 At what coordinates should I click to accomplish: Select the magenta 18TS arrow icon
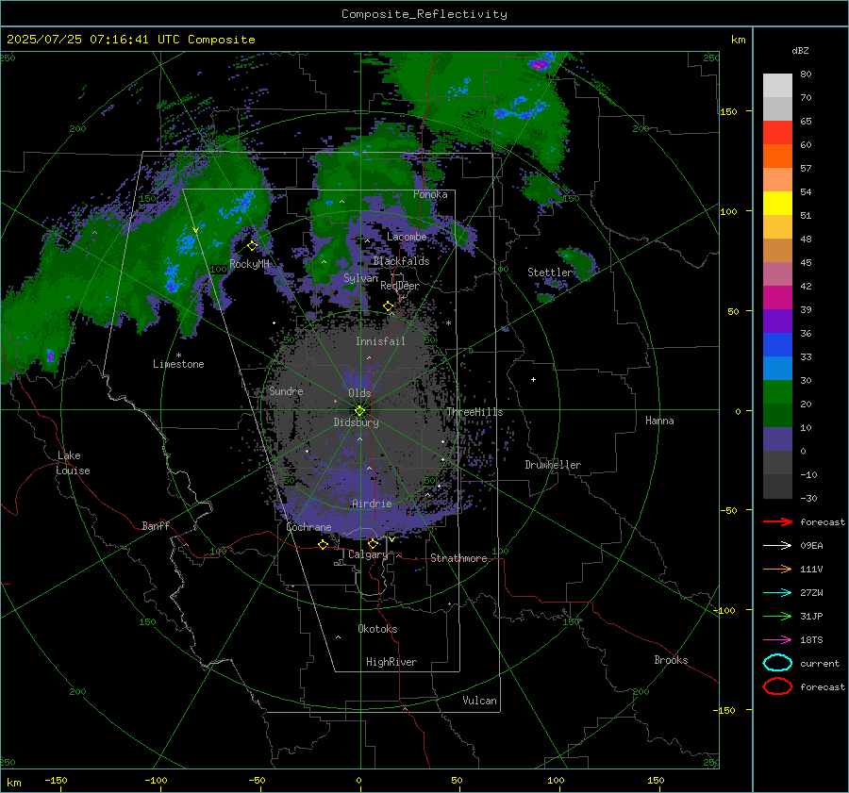[777, 640]
